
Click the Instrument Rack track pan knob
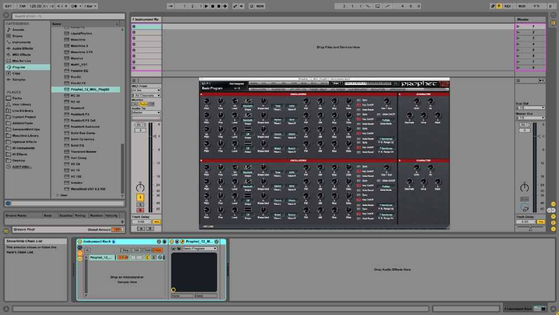click(x=140, y=187)
